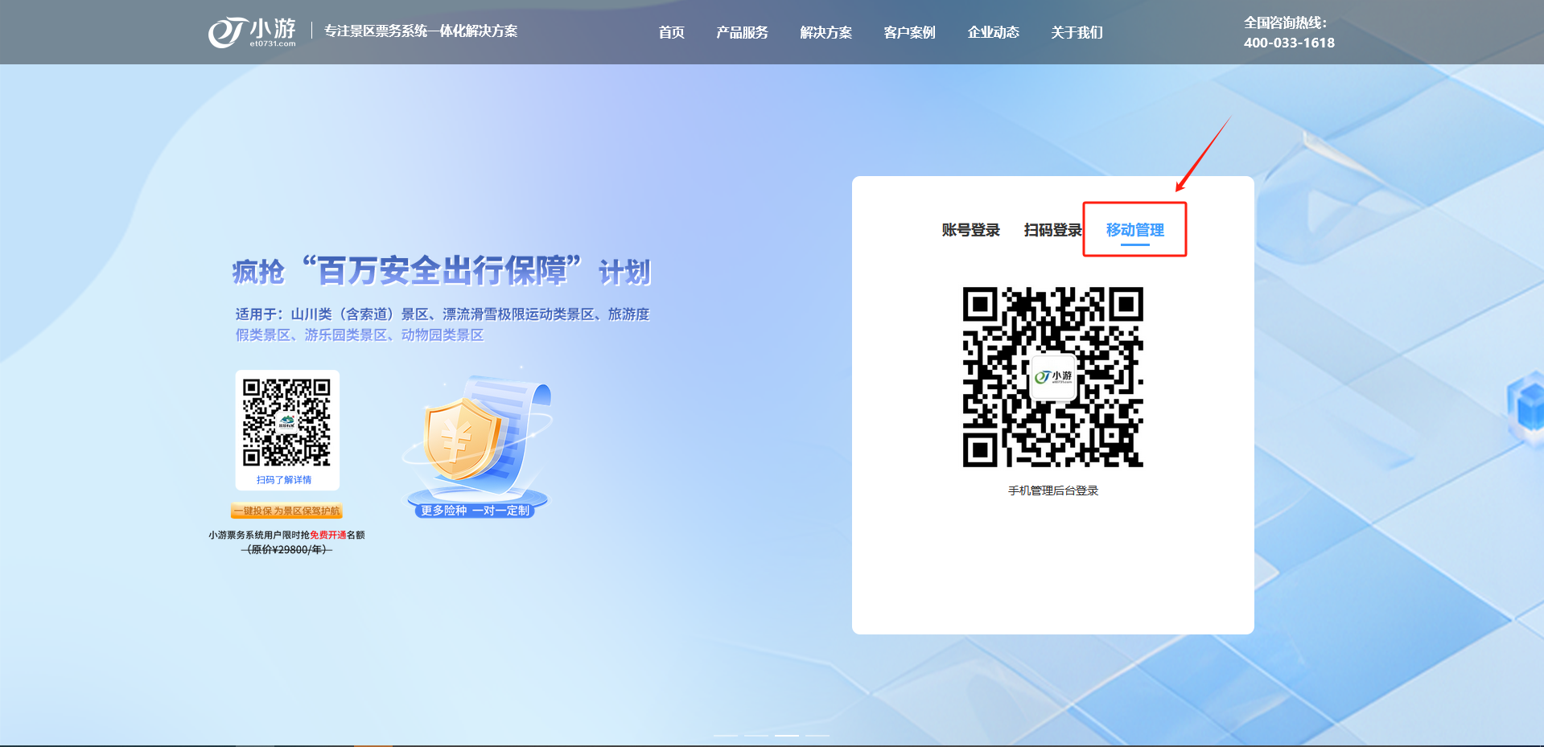Jump to last carousel slide indicator
Screen dimensions: 1544x747
pos(817,735)
